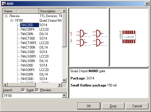Click the horizontal scrollbar left arrow
The width and height of the screenshot is (151, 112).
[x=5, y=85]
